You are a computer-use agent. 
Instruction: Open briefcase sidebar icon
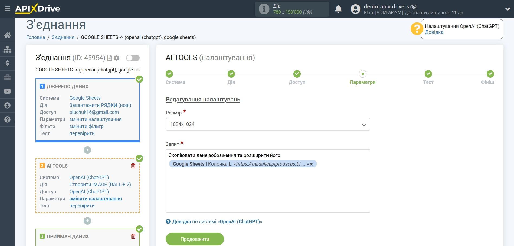(7, 77)
